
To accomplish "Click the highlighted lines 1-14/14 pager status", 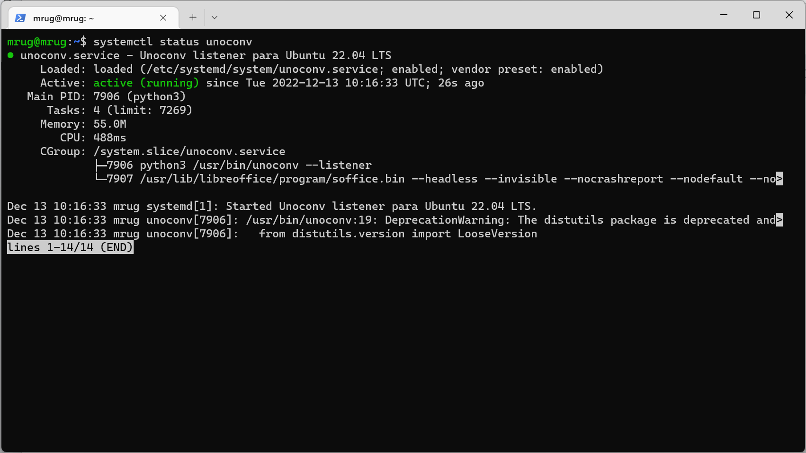I will pyautogui.click(x=70, y=247).
